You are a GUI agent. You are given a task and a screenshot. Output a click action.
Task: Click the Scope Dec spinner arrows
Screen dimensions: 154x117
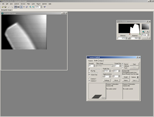click(x=120, y=66)
